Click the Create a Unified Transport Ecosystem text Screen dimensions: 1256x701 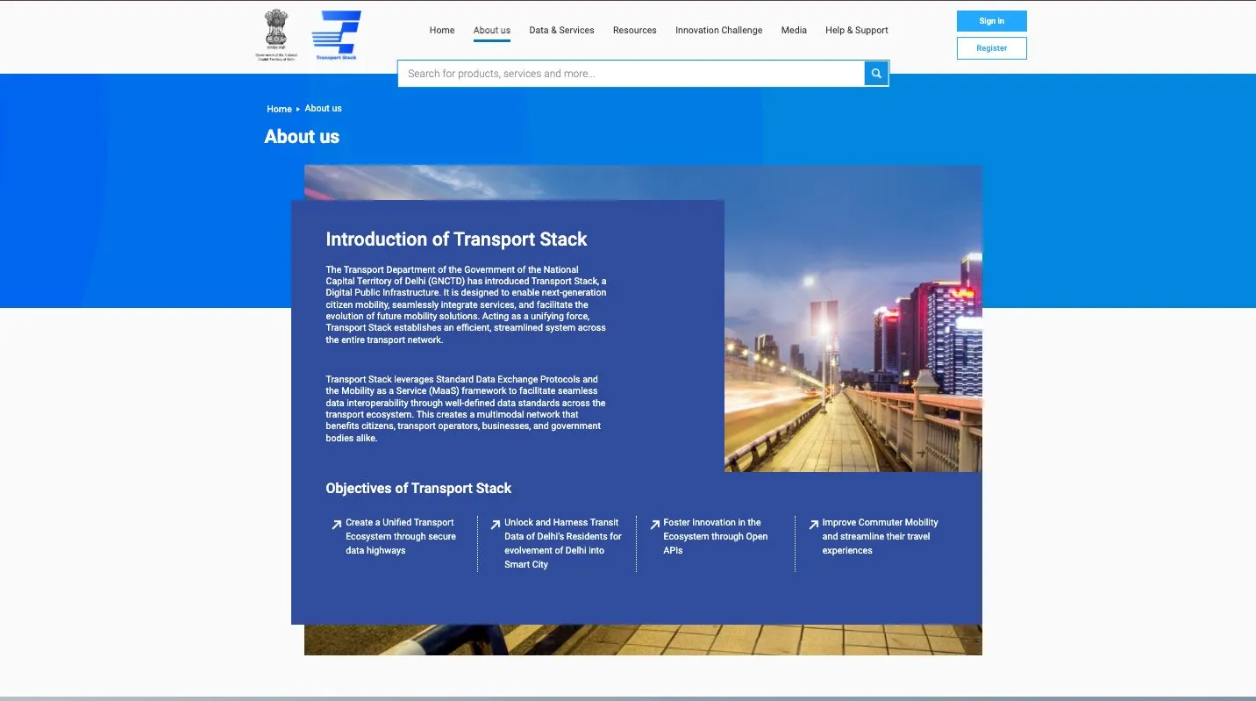click(x=401, y=536)
